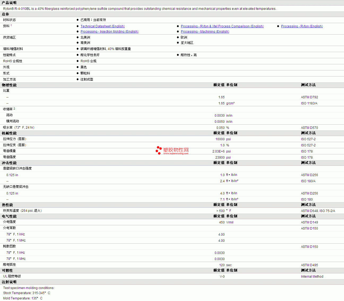Click the UL 阻燃等级 V-0 value
The height and width of the screenshot is (301, 344).
[x=222, y=277]
